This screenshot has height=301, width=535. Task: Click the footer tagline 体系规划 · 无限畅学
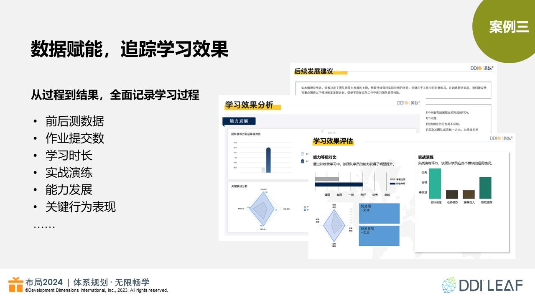111,282
